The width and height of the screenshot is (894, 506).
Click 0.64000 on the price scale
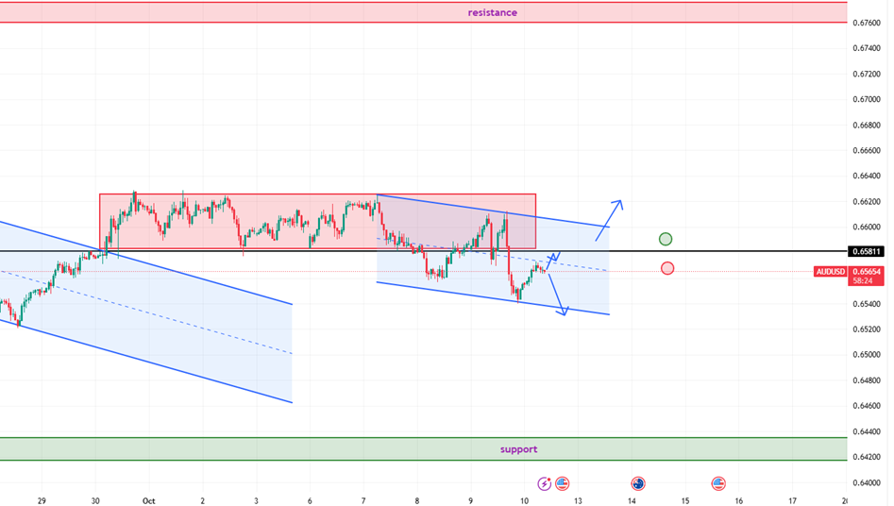click(866, 482)
